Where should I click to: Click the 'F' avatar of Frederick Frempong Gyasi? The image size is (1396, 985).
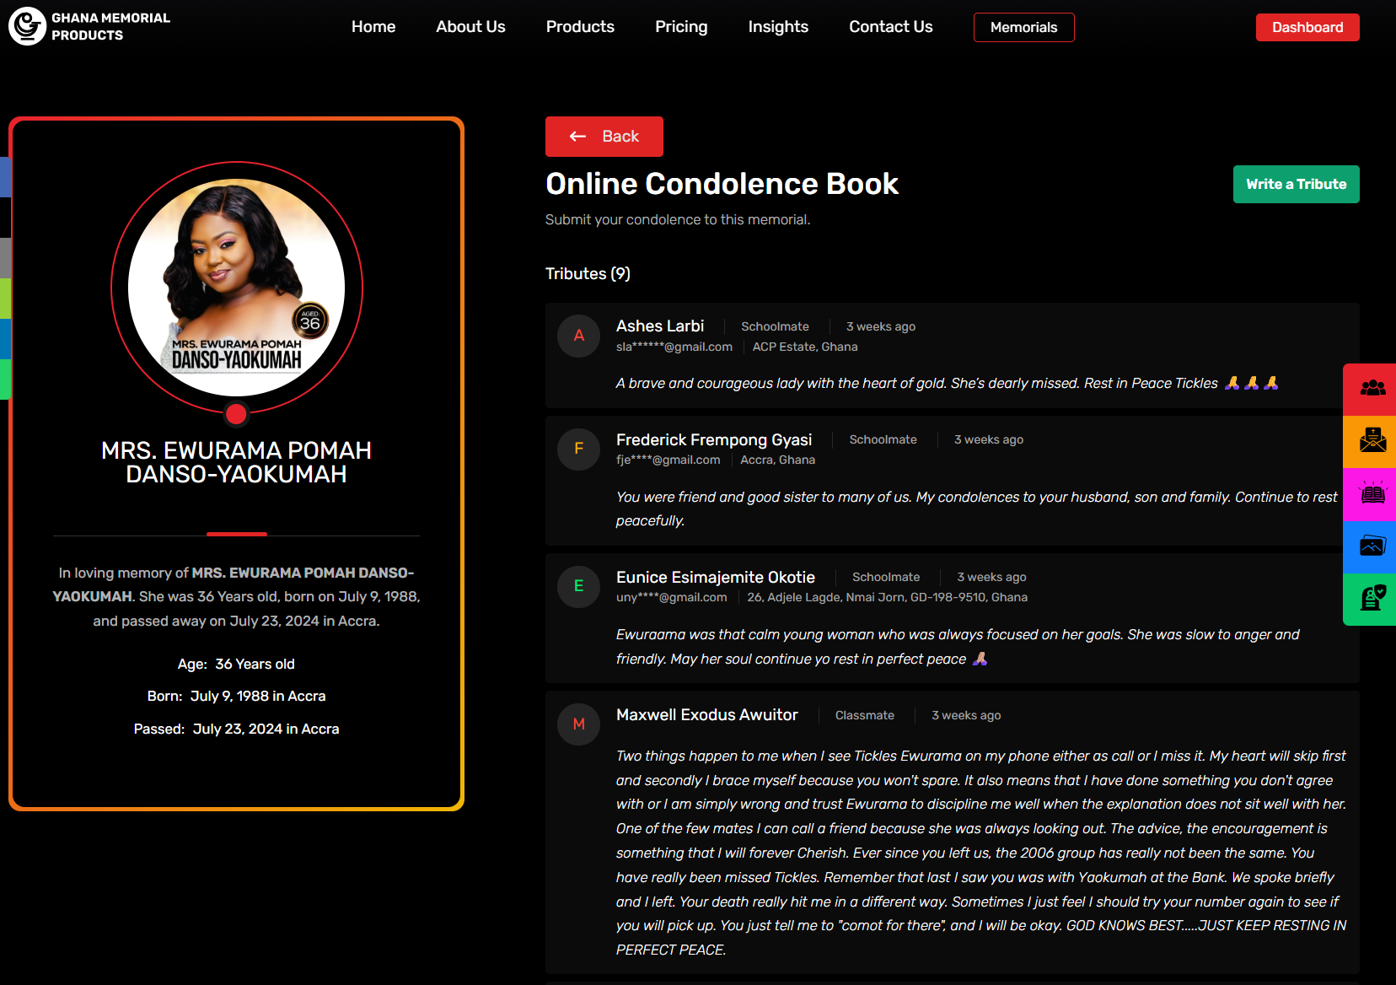pyautogui.click(x=579, y=449)
